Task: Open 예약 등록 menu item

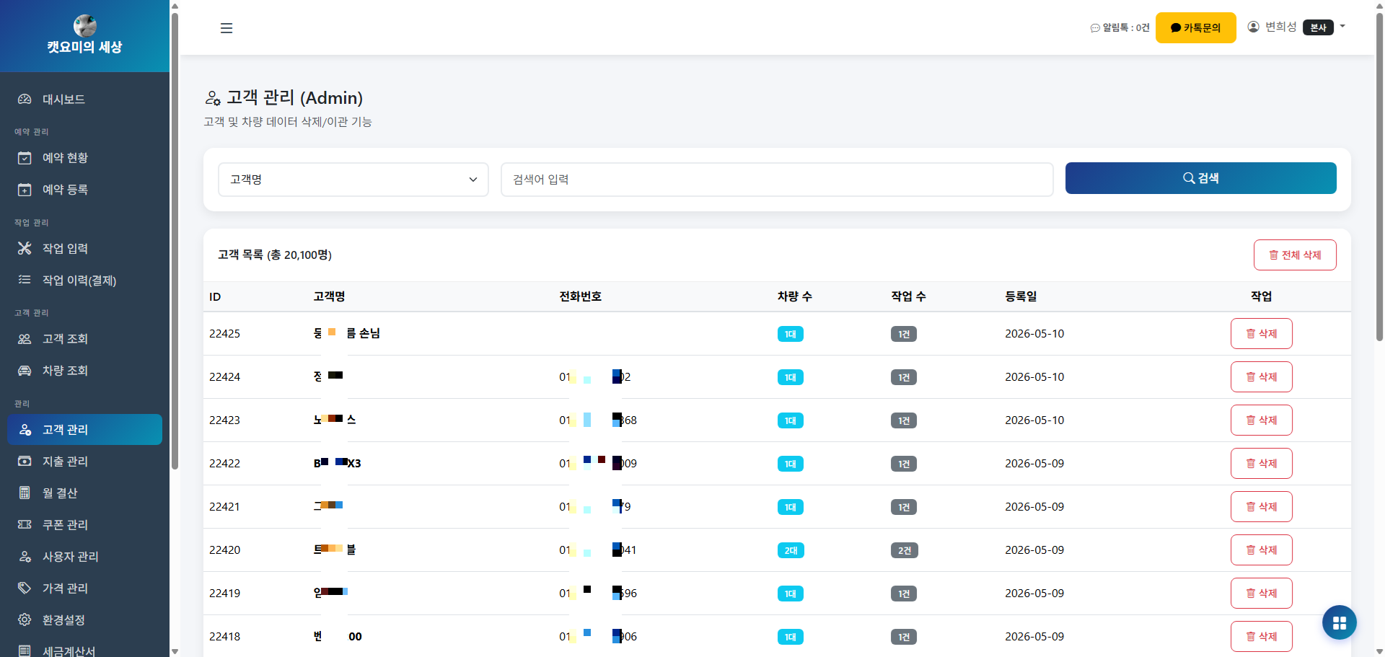Action: tap(84, 190)
